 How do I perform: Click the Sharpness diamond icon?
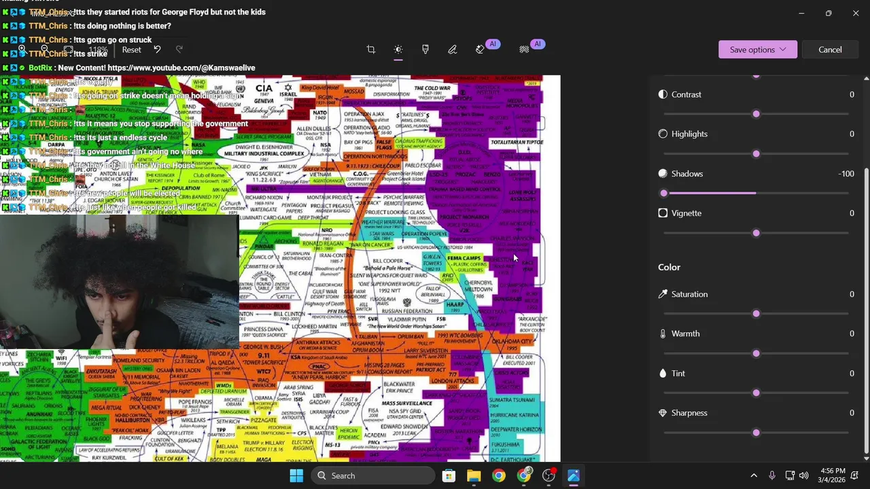(x=663, y=413)
